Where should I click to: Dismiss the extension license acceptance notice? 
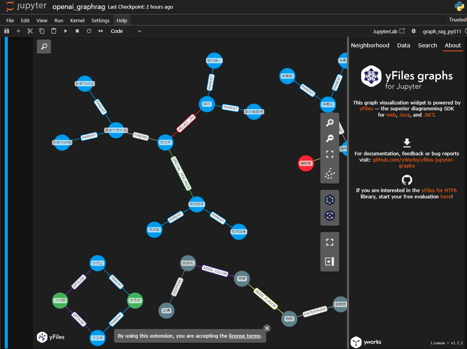click(267, 328)
